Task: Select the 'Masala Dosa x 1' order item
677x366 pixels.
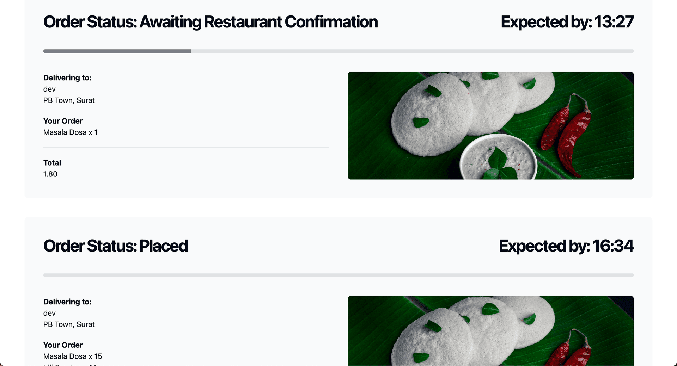Action: [71, 132]
